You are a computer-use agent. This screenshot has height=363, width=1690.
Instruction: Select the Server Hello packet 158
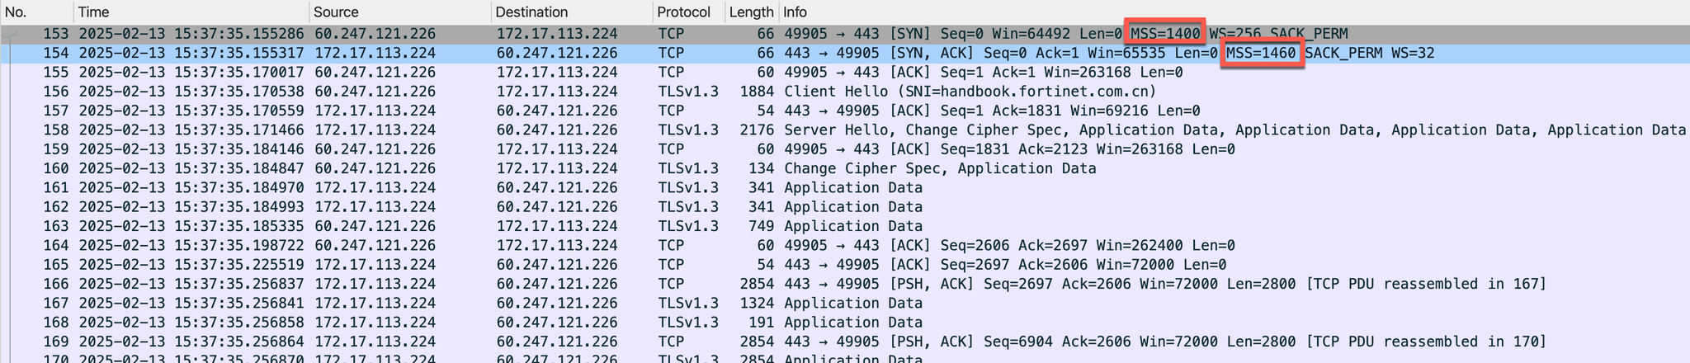845,130
